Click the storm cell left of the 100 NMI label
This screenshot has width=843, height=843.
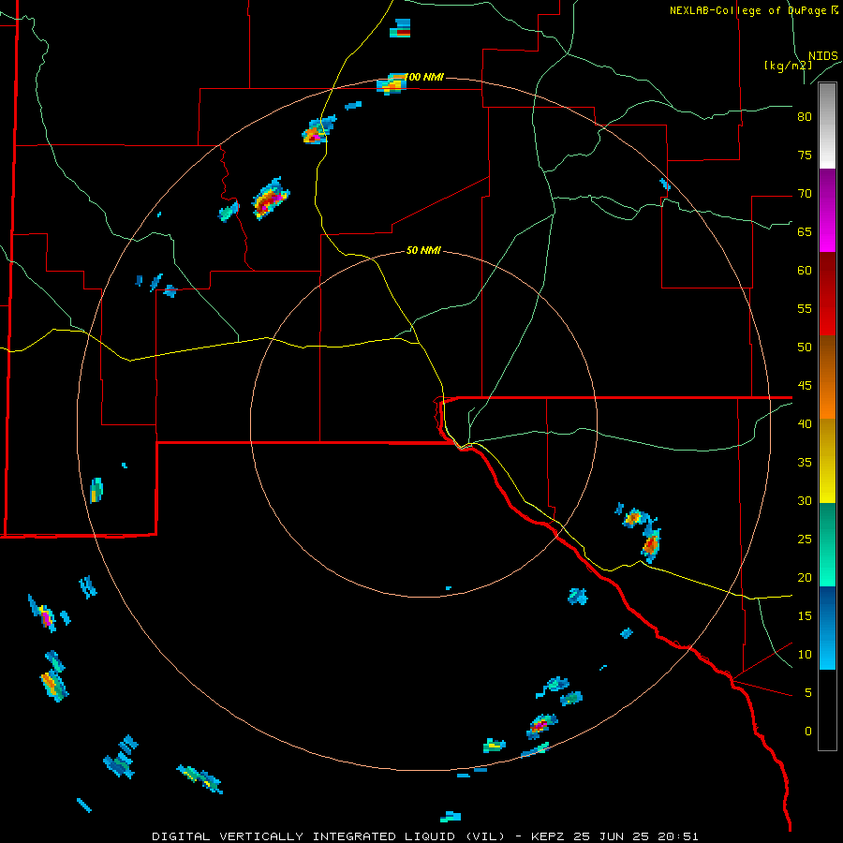coord(391,84)
